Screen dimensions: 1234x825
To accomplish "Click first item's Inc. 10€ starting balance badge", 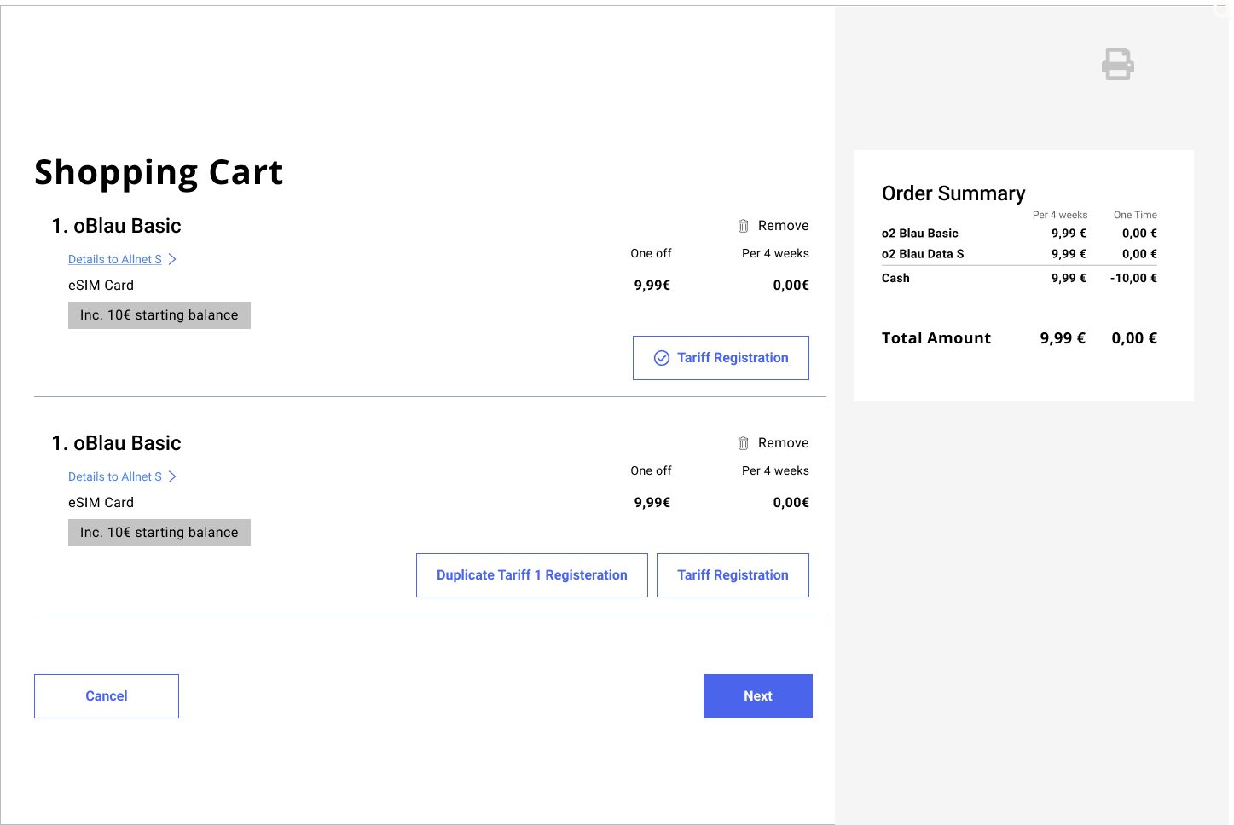I will (x=159, y=315).
